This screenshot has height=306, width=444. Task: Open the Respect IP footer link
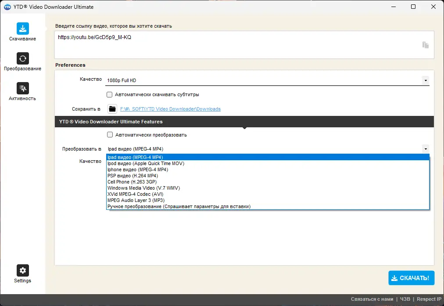(429, 299)
